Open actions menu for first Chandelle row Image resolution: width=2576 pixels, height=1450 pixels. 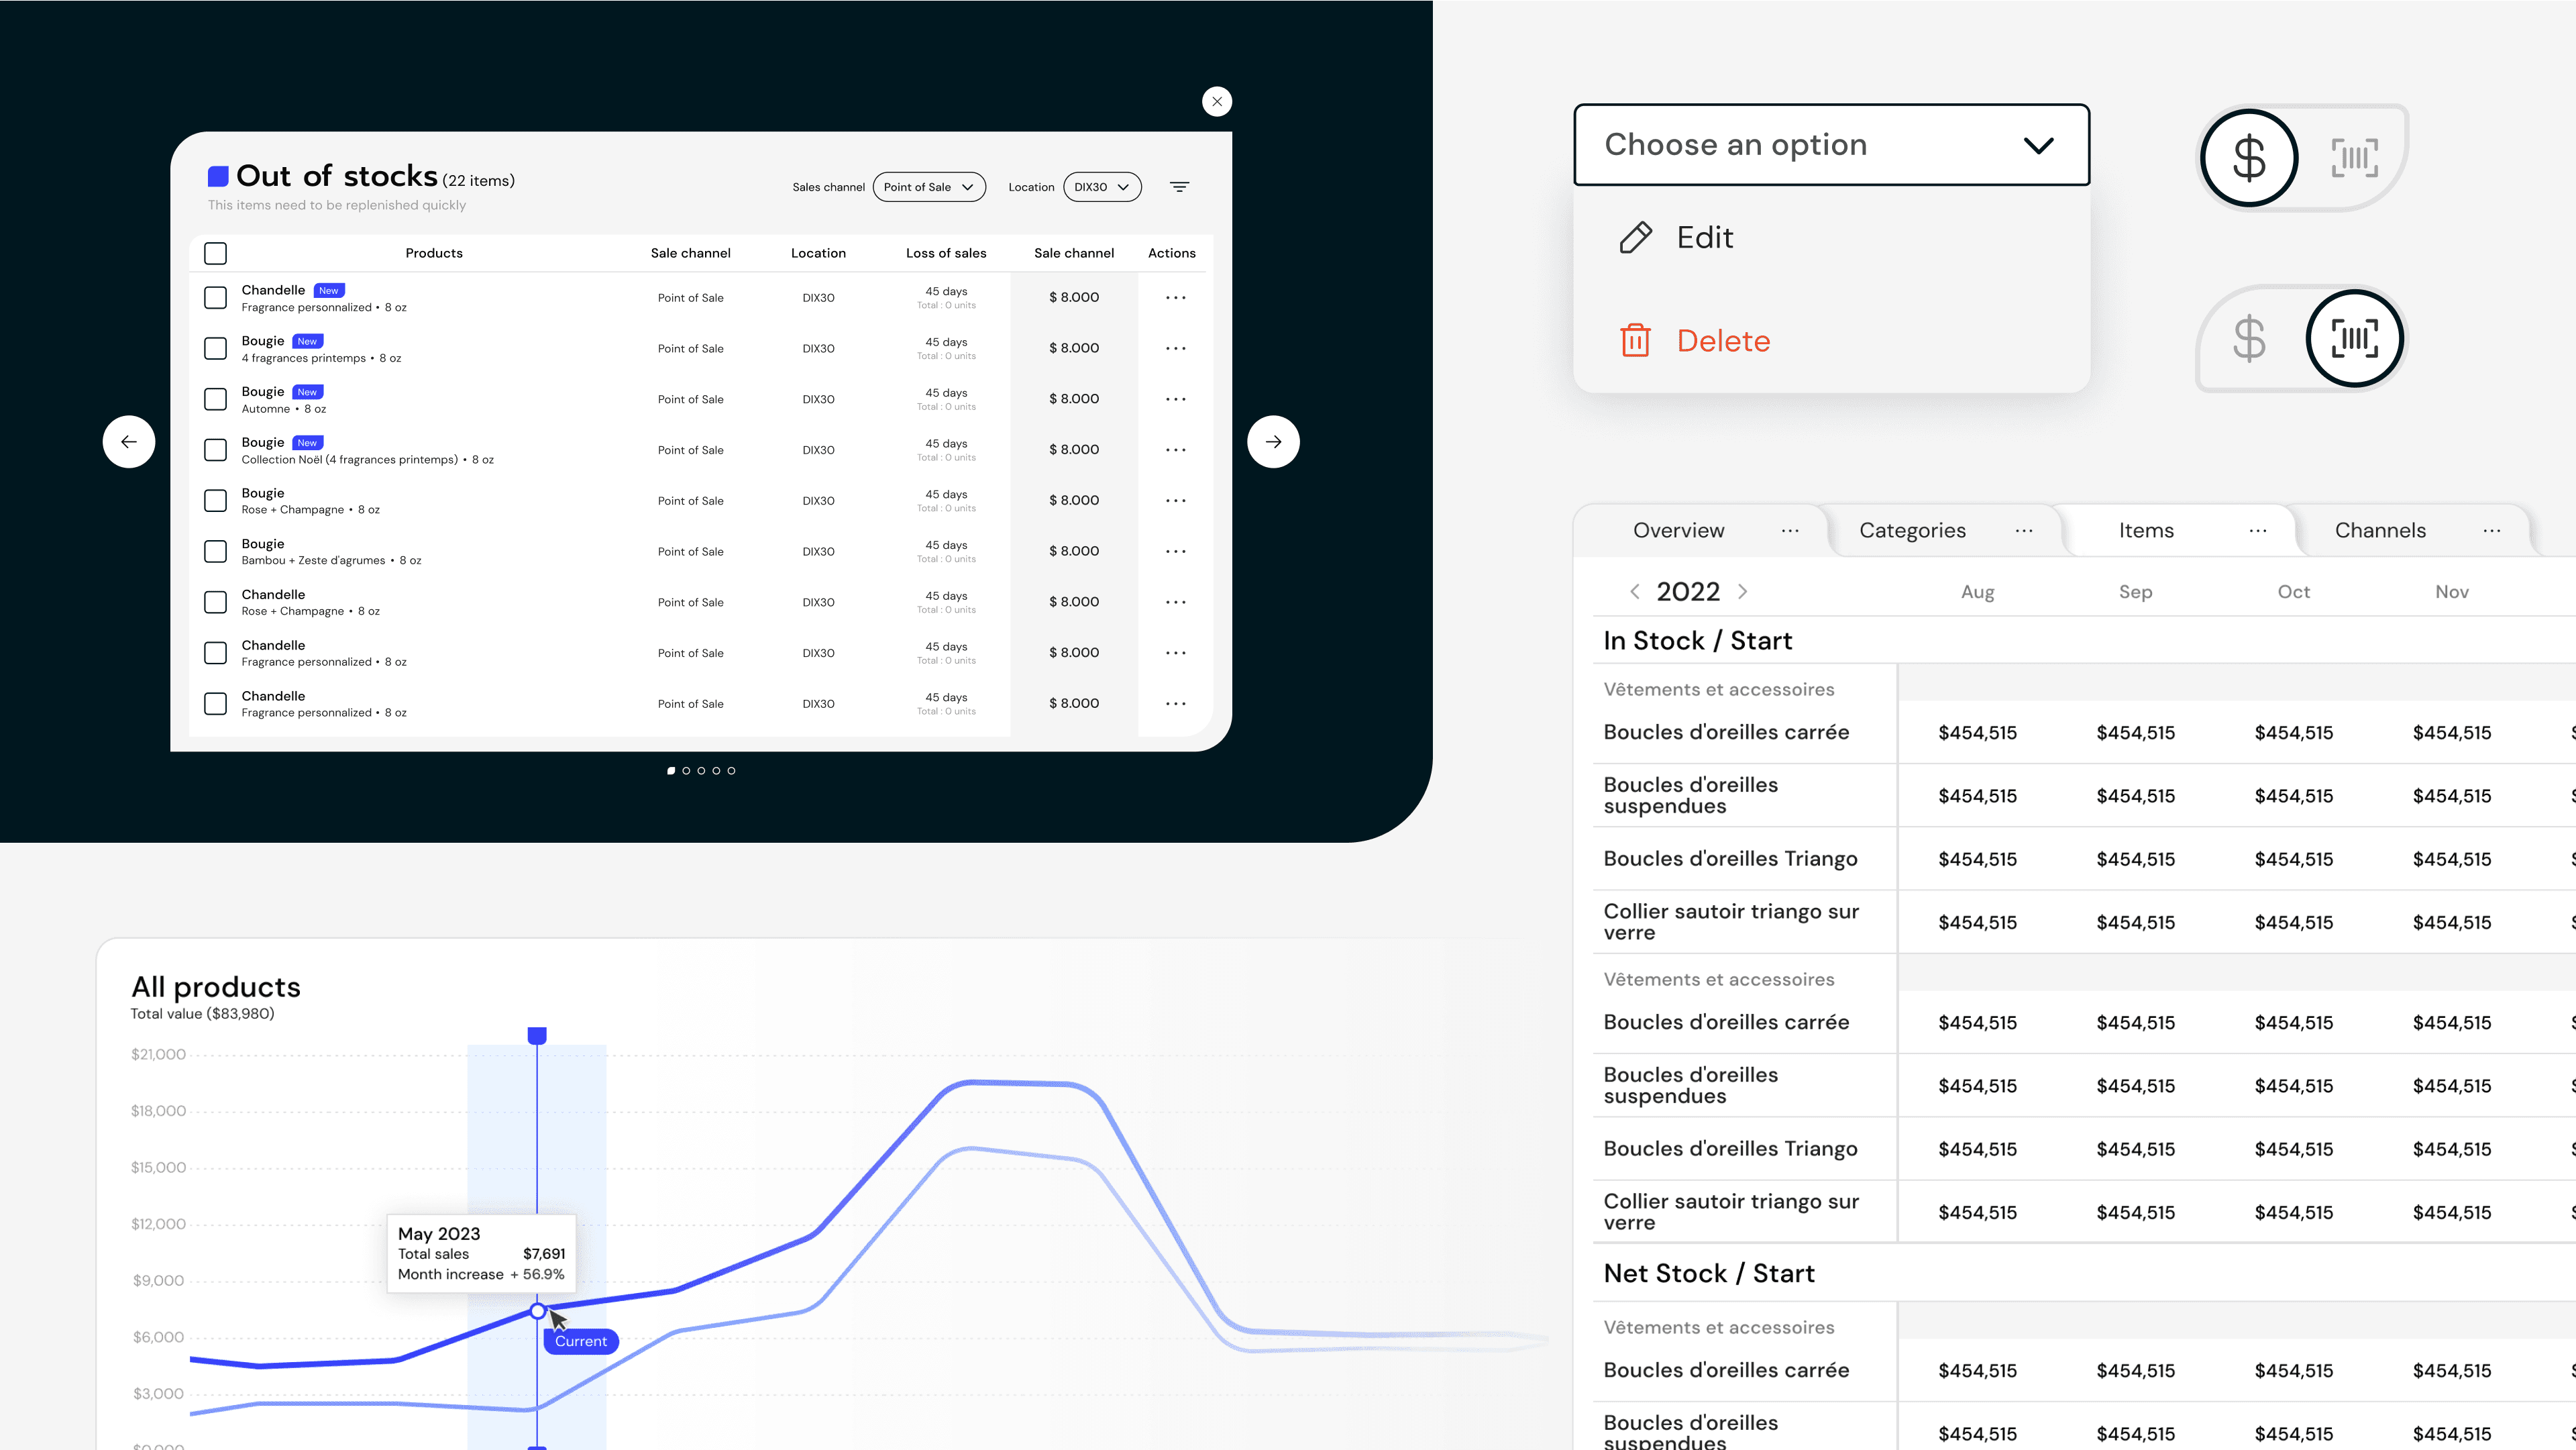point(1175,298)
